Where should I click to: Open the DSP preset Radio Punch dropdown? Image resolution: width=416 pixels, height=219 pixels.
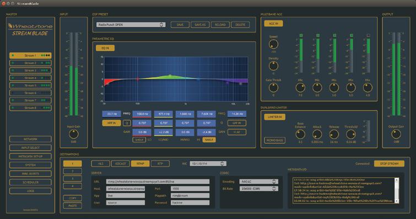(131, 25)
